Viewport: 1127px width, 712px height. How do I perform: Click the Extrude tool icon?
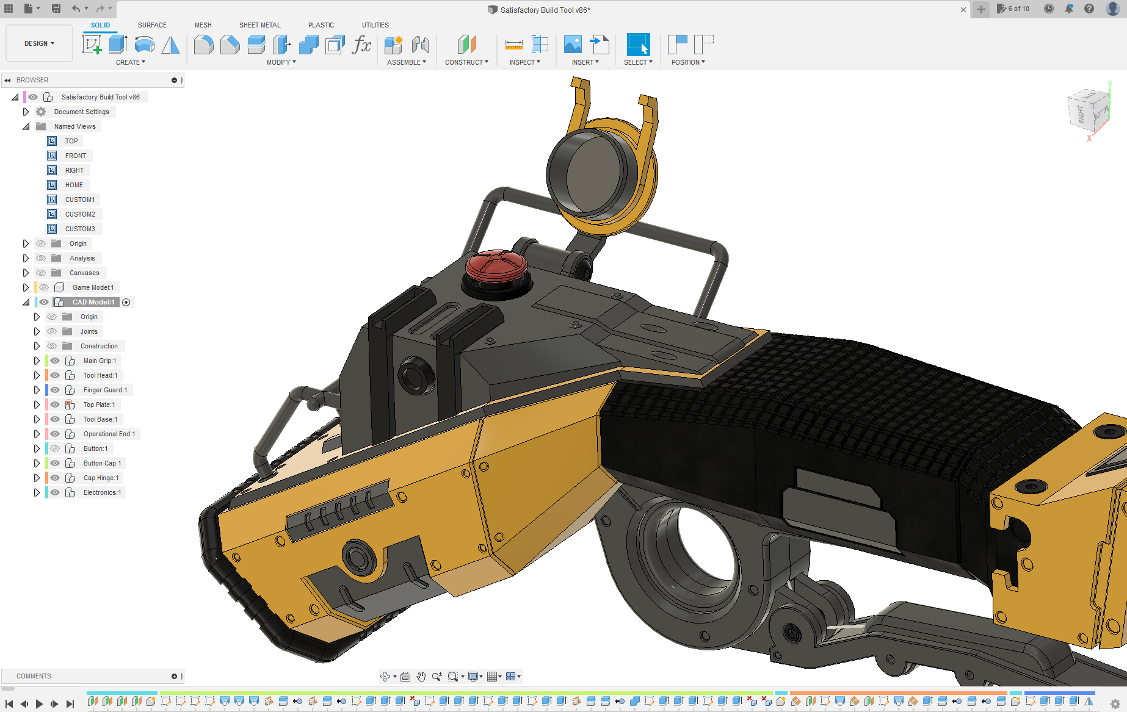(118, 45)
